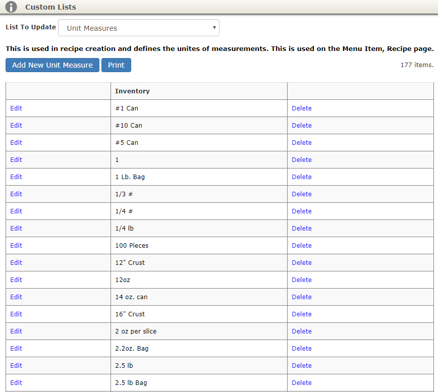This screenshot has width=438, height=392.
Task: Delete the #10 Can unit measure
Action: tap(302, 125)
